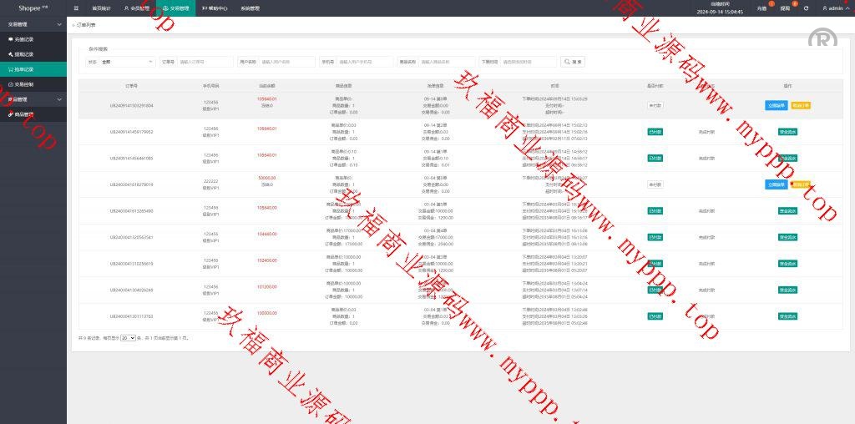Open the 充值 notification in the header
Screen dimensions: 855x424
pyautogui.click(x=761, y=8)
